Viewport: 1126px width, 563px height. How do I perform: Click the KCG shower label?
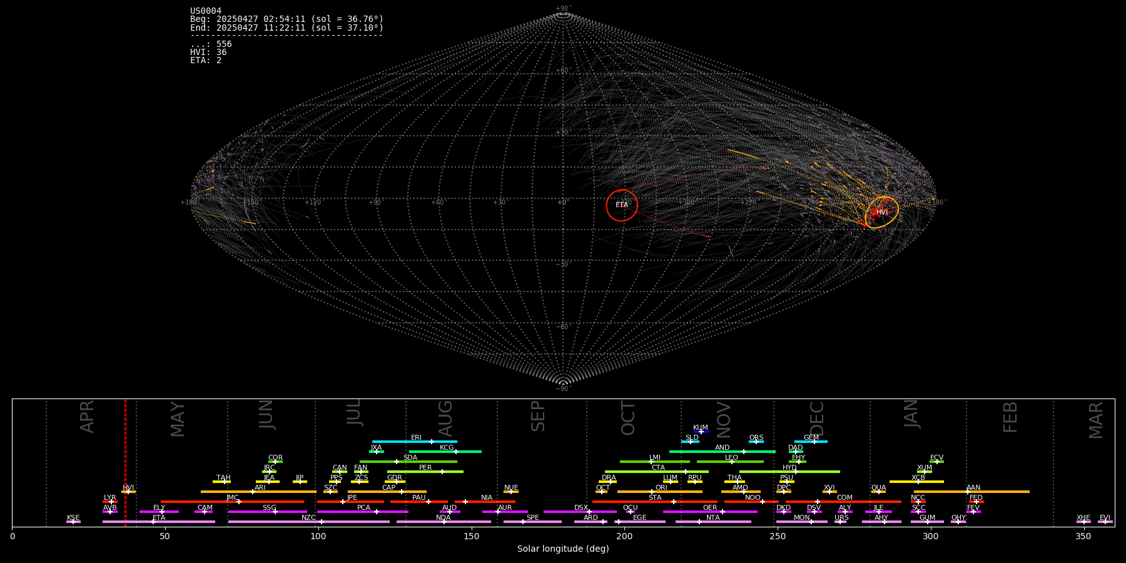point(447,448)
